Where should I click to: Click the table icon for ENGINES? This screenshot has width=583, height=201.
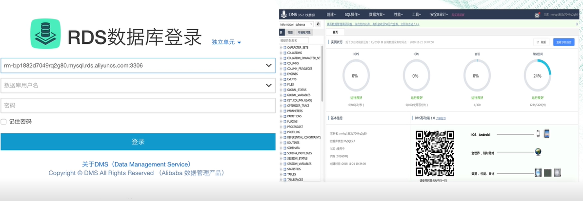click(285, 74)
